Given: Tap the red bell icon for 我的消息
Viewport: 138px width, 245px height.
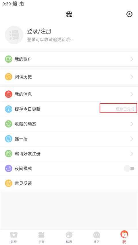Looking at the screenshot, I should click(8, 94).
